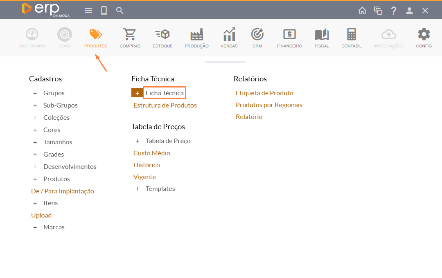Click plus button beside Ficha Técnica
This screenshot has height=278, width=442.
(137, 93)
